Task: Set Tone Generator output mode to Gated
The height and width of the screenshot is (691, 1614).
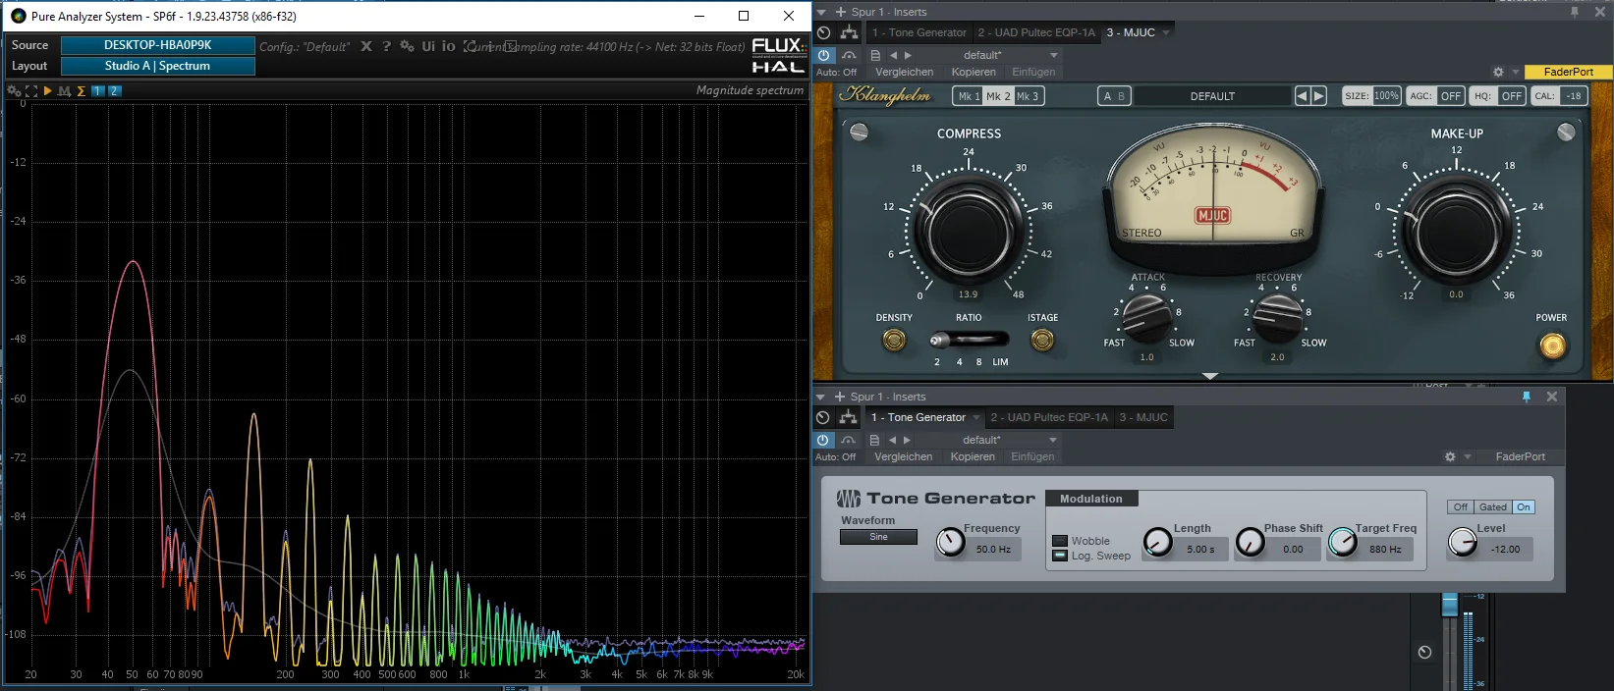Action: (1493, 507)
